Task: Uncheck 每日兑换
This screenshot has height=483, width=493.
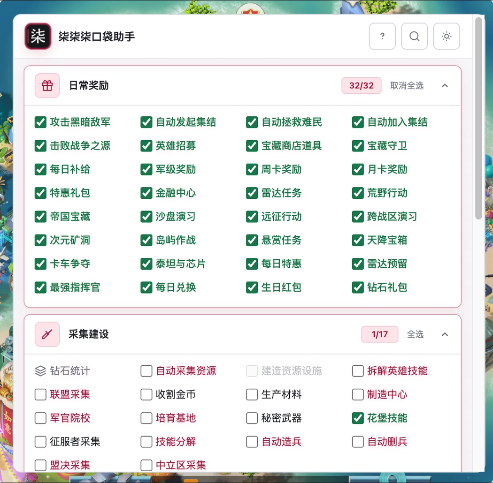Action: 146,287
